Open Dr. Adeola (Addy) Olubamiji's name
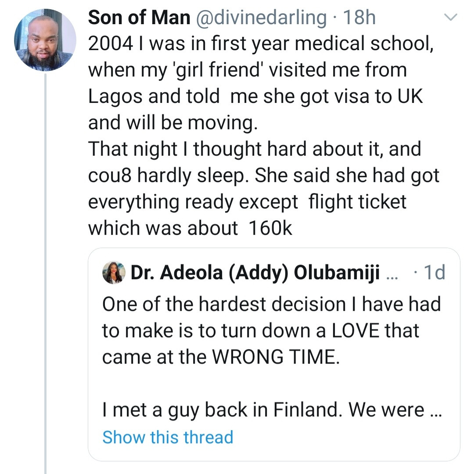This screenshot has width=474, height=474. (255, 273)
